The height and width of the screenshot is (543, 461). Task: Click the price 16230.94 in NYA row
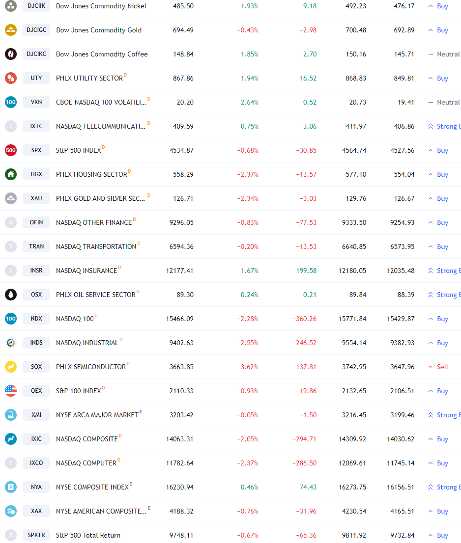point(179,487)
